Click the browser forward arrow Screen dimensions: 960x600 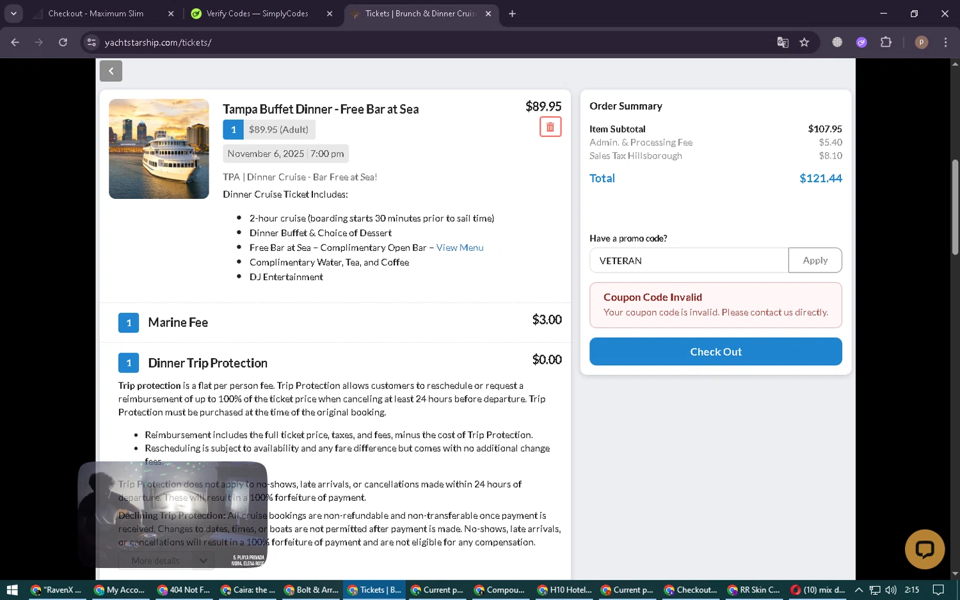click(x=39, y=42)
